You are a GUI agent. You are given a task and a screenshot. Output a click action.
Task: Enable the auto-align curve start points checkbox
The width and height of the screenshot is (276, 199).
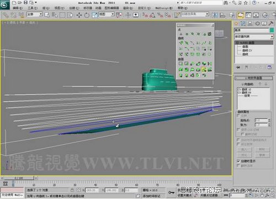point(238,140)
